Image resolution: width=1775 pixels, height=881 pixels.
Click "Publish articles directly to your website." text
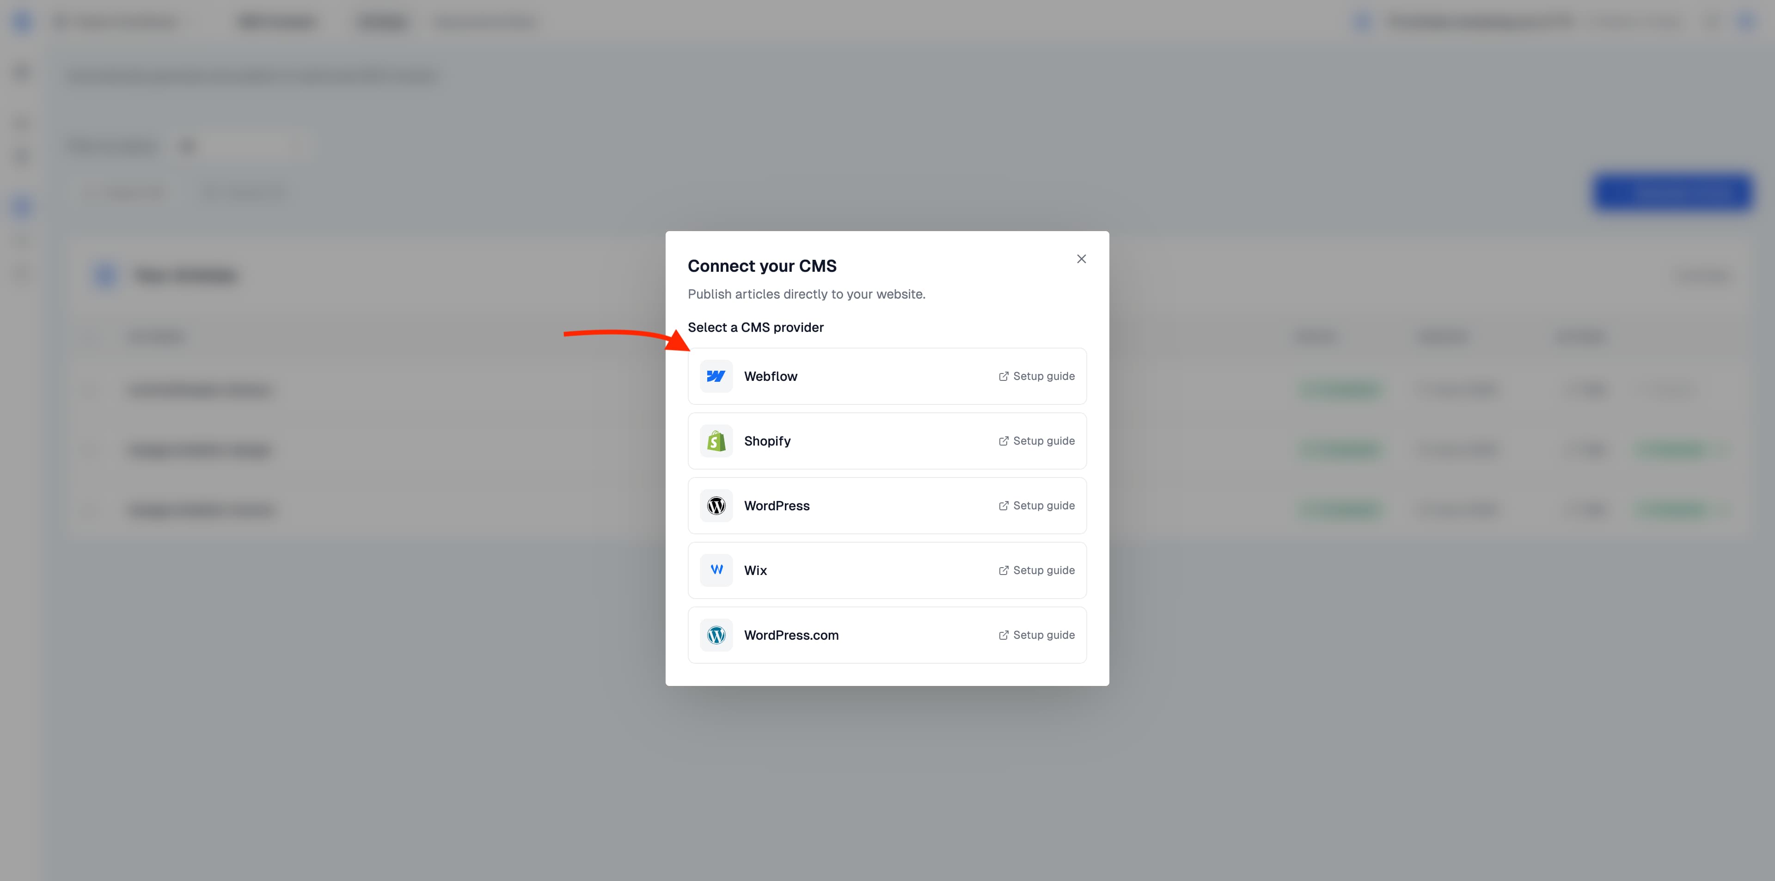pos(806,294)
